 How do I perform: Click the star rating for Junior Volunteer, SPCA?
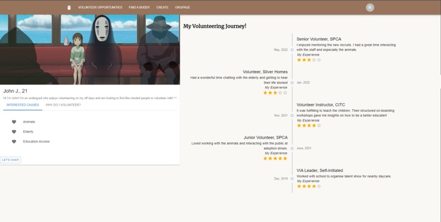pos(275,158)
